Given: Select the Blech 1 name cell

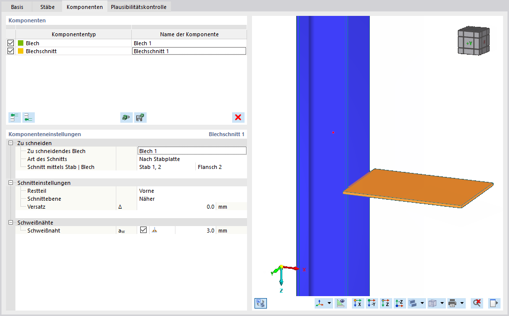Looking at the screenshot, I should pos(189,43).
